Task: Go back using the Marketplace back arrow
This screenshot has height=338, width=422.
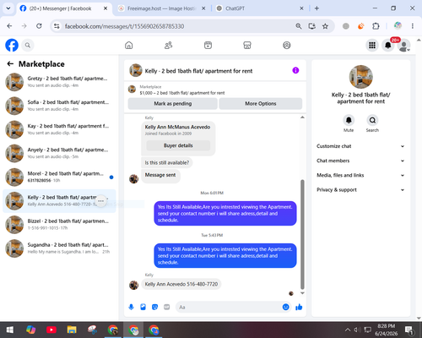Action: coord(10,64)
